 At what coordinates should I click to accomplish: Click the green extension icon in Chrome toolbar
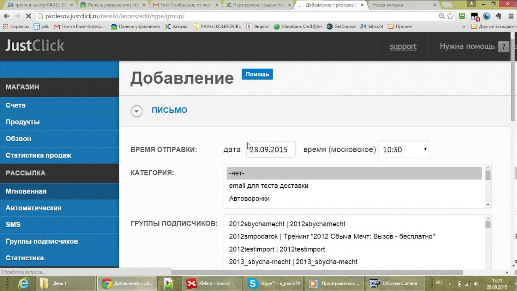(462, 16)
